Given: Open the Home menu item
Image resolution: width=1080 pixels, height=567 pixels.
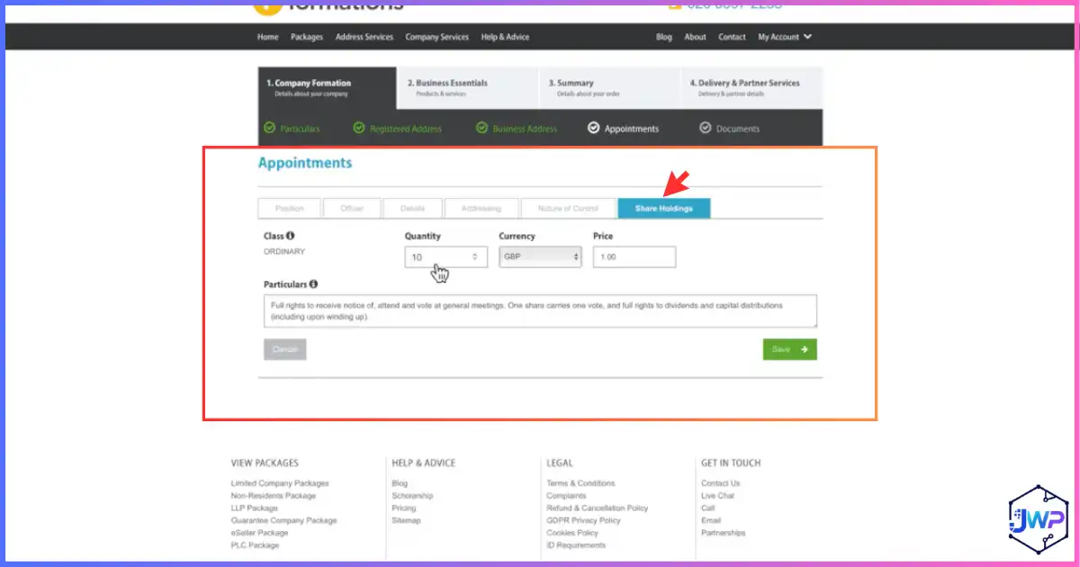Looking at the screenshot, I should click(x=268, y=37).
